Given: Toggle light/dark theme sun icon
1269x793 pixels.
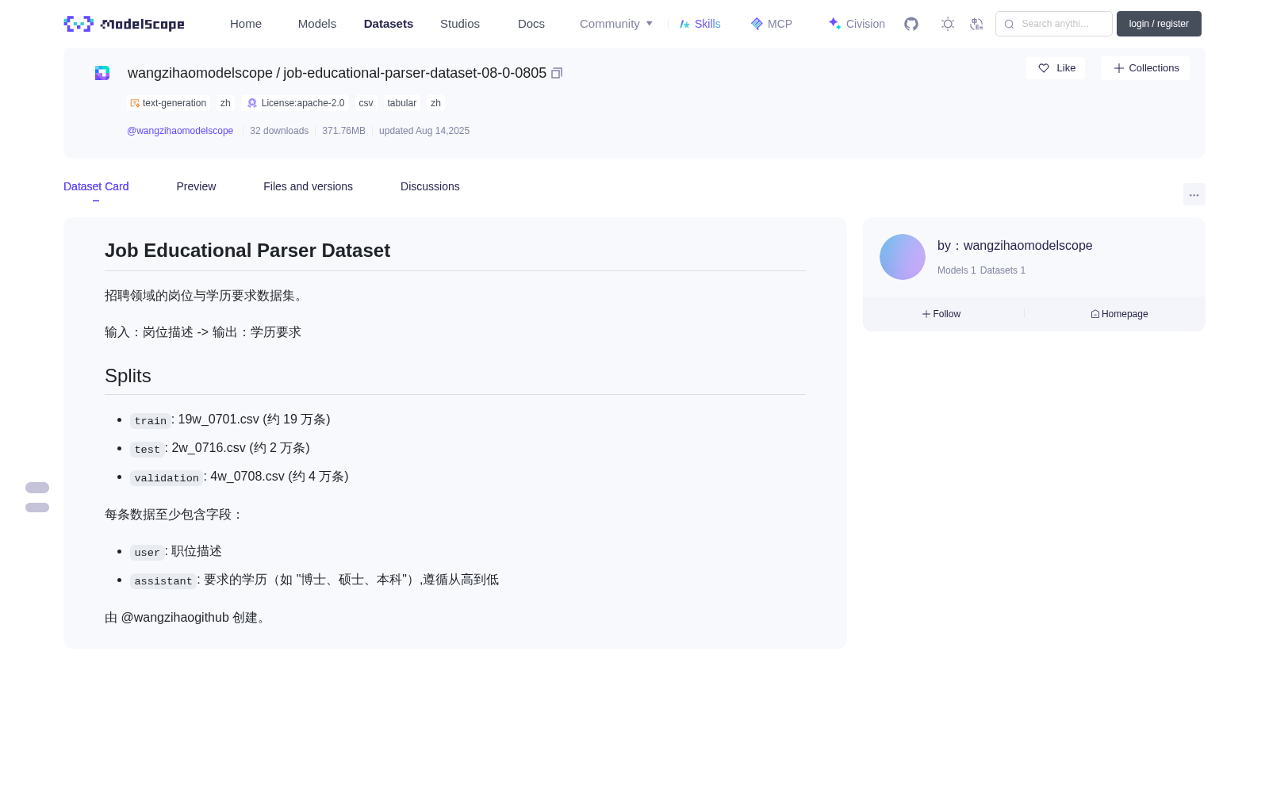Looking at the screenshot, I should (x=948, y=24).
